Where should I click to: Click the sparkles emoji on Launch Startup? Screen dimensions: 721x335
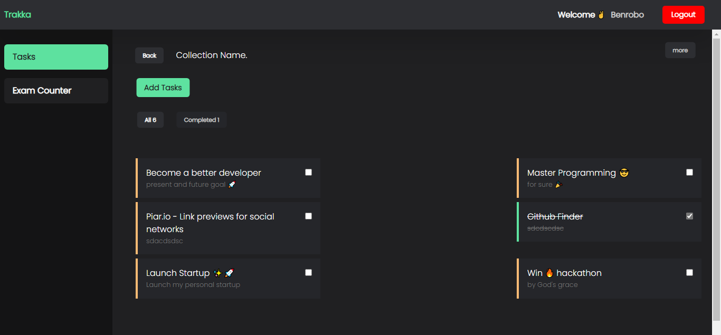pyautogui.click(x=217, y=273)
